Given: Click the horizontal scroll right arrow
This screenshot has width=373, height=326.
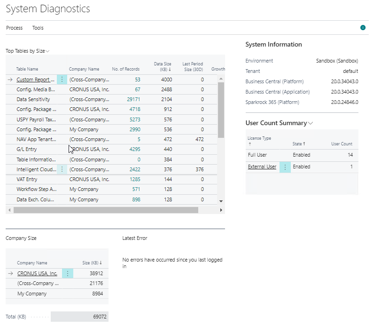Looking at the screenshot, I should click(221, 210).
